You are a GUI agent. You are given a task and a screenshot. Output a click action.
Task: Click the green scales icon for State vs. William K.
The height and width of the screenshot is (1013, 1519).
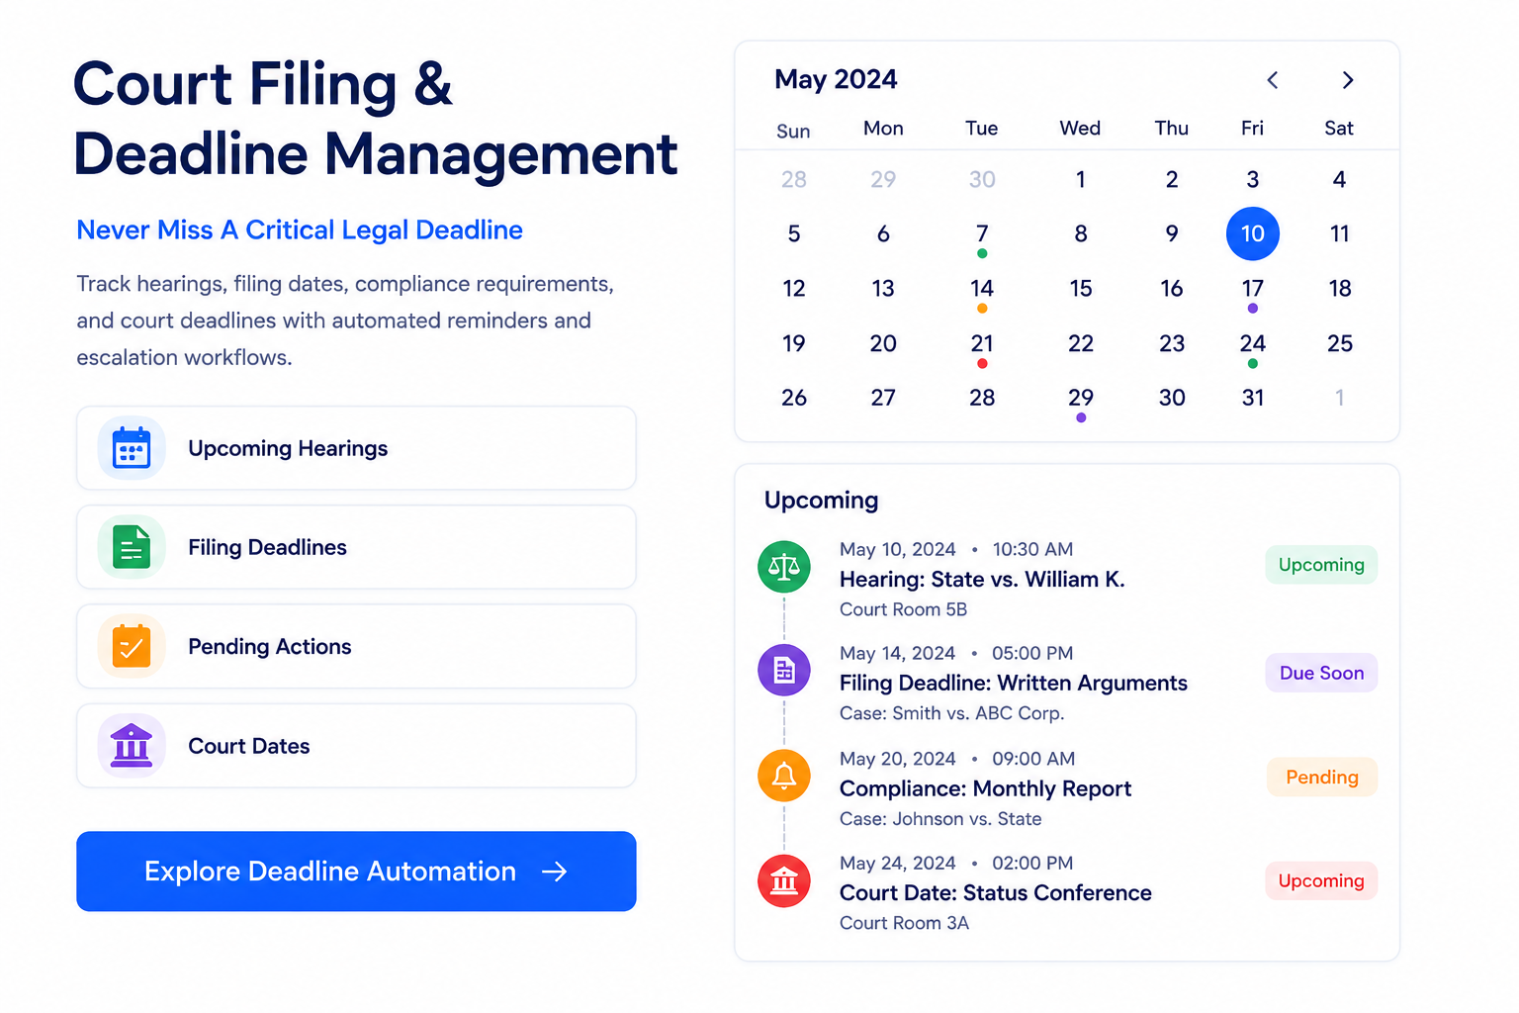pos(784,567)
